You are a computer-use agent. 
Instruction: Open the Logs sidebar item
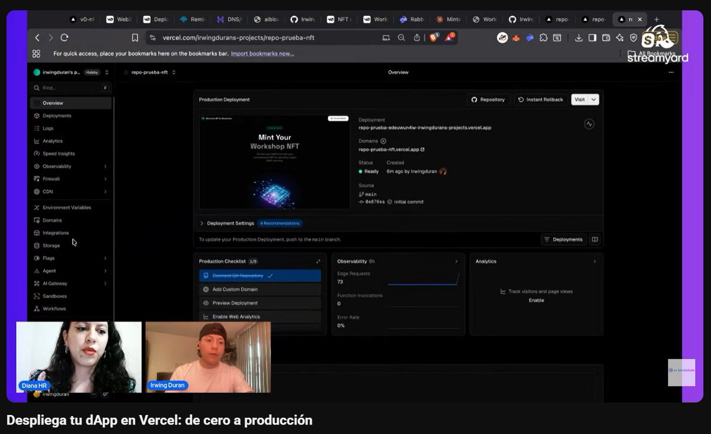point(47,128)
